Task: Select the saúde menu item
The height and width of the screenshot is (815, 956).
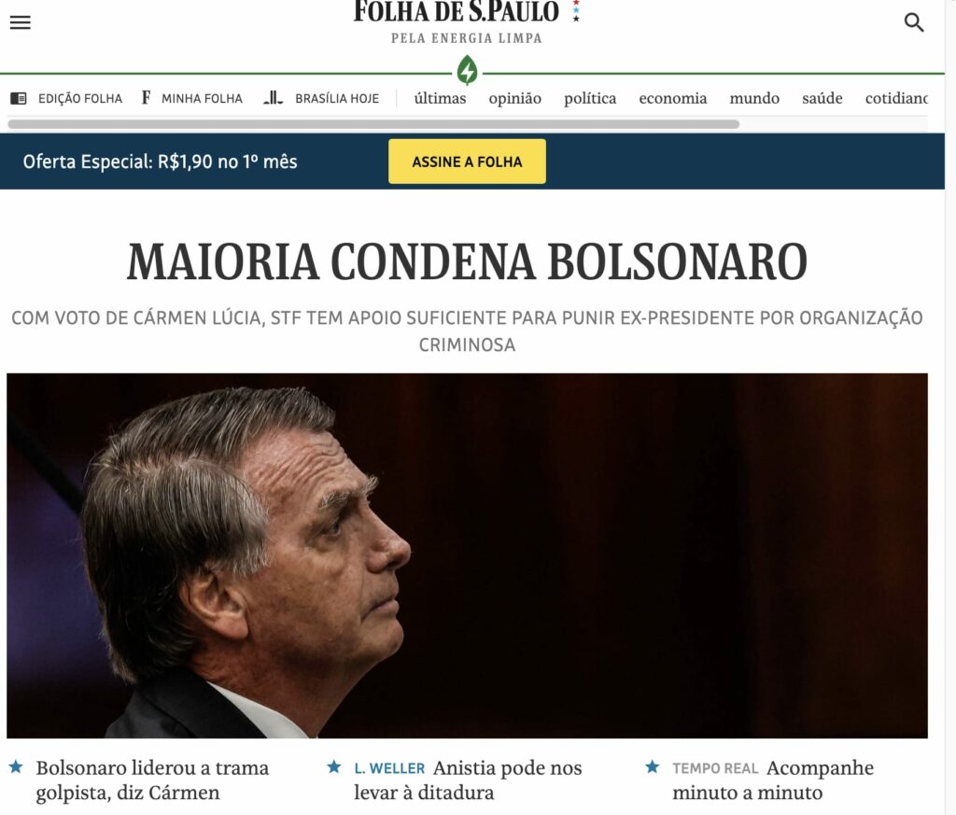Action: pos(822,98)
